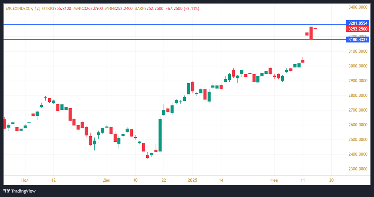Viewport: 374px width, 197px height.
Task: Click the blue 3281.8554 price label
Action: point(358,23)
